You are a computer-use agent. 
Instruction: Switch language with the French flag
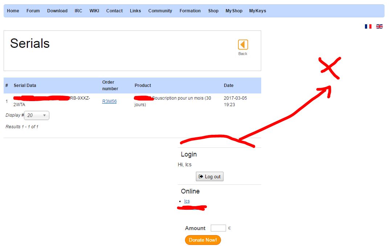coord(368,26)
